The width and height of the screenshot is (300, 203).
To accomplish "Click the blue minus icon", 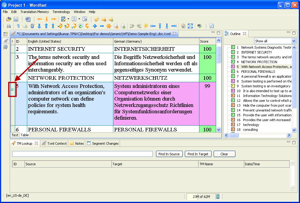I will (x=102, y=26).
